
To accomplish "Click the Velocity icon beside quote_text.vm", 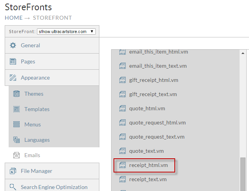I will [123, 151].
